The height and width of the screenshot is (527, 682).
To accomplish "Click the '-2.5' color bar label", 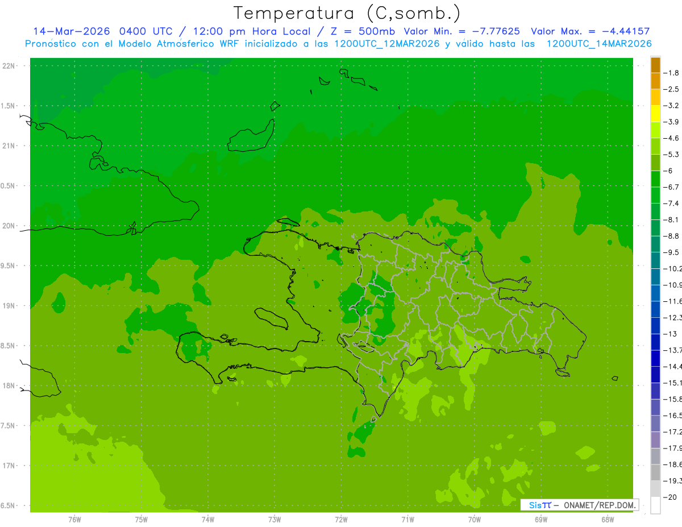I will tap(672, 89).
